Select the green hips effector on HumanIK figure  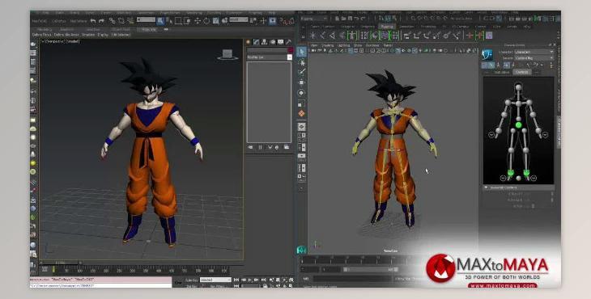point(519,125)
